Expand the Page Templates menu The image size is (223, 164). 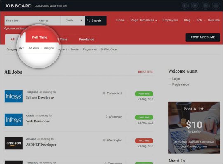tap(144, 20)
